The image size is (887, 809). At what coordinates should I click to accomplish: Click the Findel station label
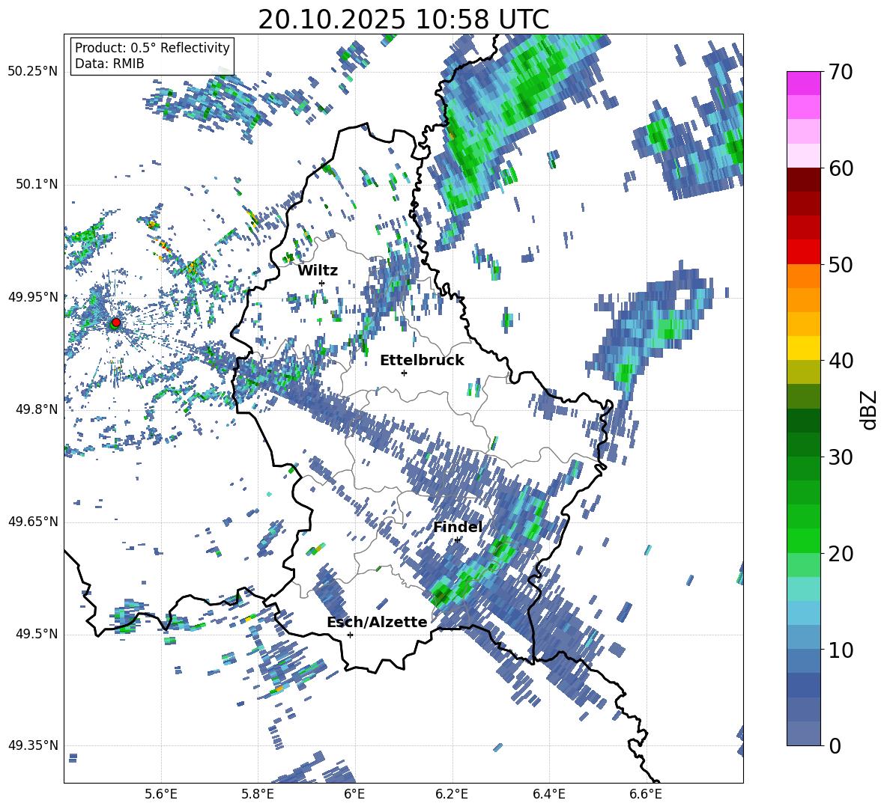pos(457,527)
